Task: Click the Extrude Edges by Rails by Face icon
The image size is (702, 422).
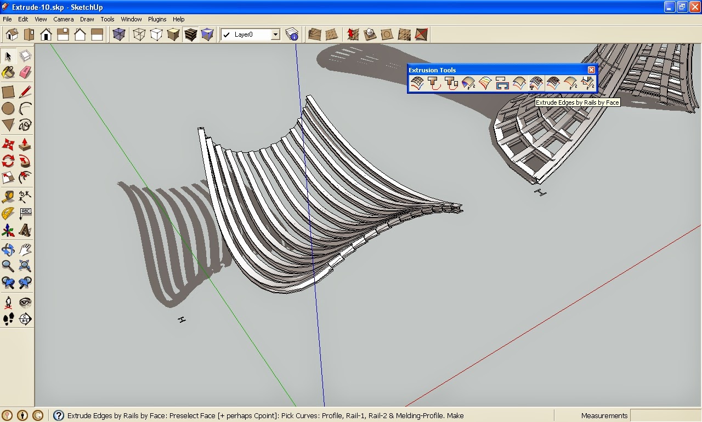Action: point(536,83)
